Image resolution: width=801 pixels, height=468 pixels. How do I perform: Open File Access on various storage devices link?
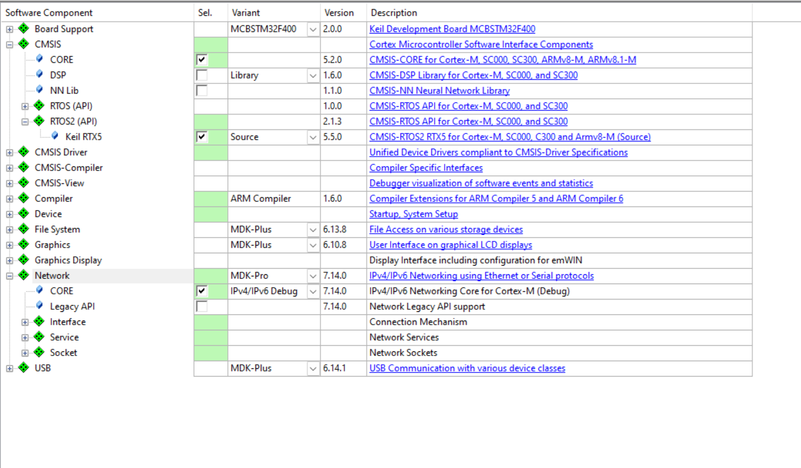click(x=446, y=229)
